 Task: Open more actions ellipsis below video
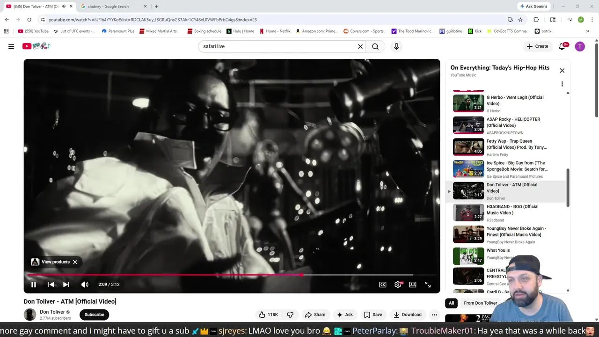pos(434,315)
